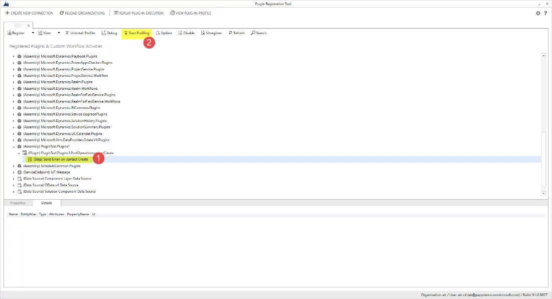Click the ScheduleCommon.Plugins assembly icon
The image size is (552, 299).
20,166
